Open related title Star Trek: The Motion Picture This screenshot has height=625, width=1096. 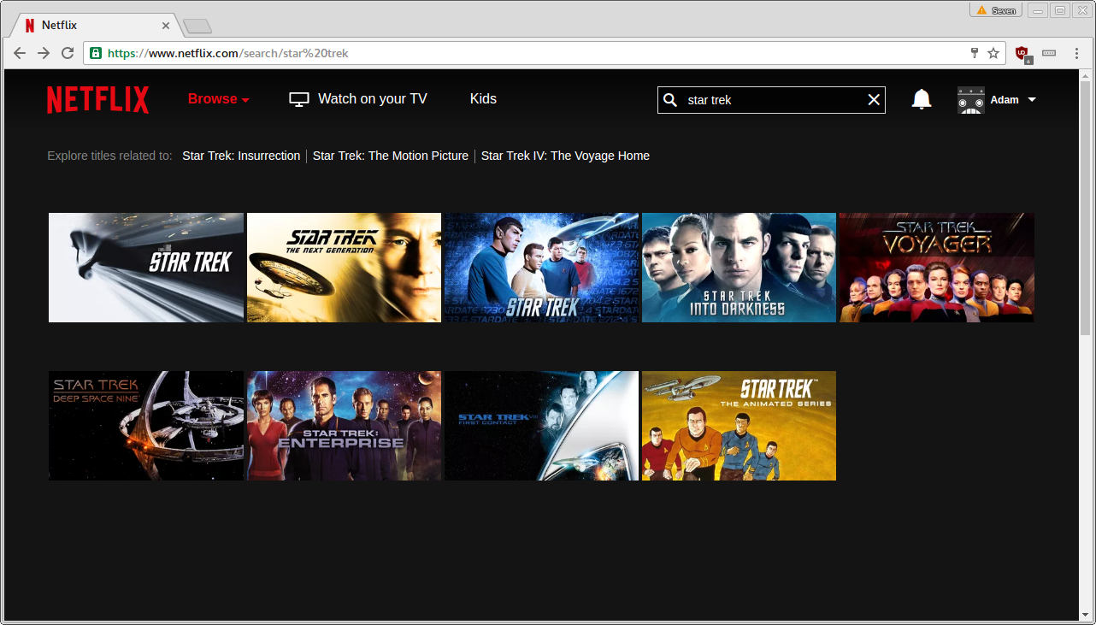tap(391, 156)
